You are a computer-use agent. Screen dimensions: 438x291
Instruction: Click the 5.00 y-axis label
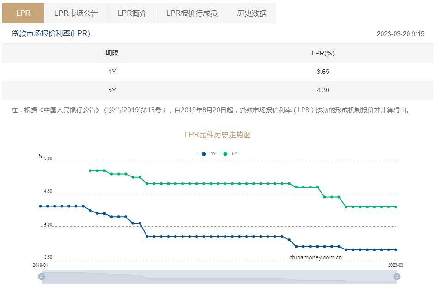point(48,158)
